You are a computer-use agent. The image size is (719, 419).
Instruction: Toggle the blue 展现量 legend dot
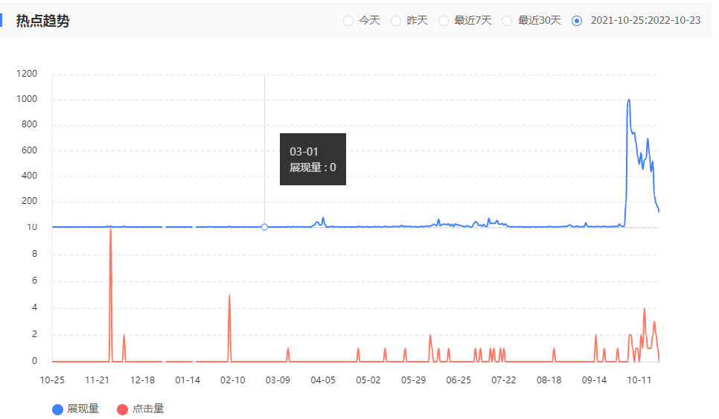click(x=58, y=409)
